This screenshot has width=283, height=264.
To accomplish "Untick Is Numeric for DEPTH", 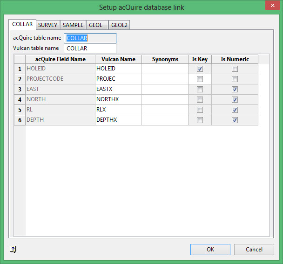I will pos(235,120).
